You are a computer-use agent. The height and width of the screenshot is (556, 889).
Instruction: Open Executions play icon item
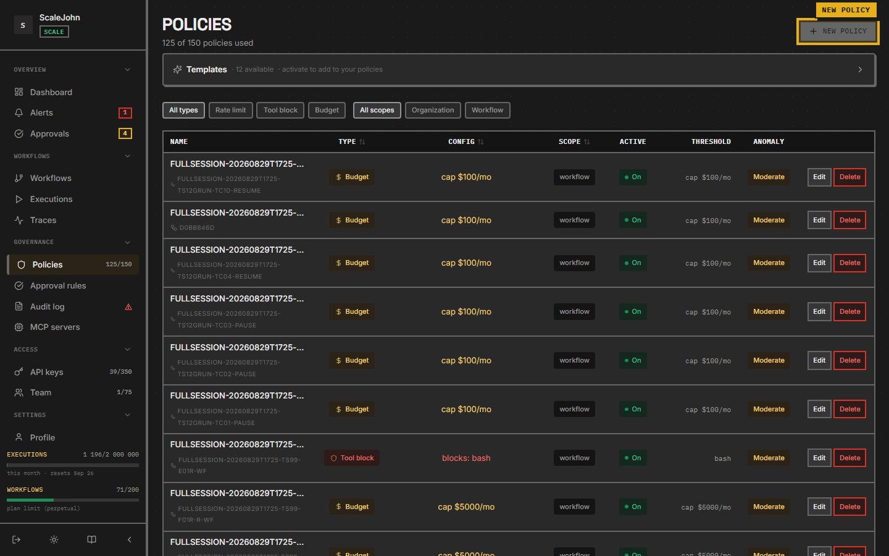[73, 199]
